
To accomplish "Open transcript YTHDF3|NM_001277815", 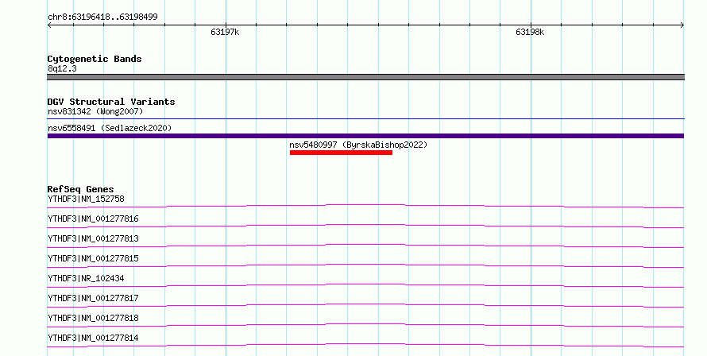I will coord(93,258).
